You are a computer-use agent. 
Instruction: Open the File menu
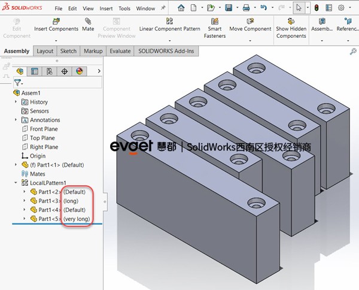(x=59, y=8)
